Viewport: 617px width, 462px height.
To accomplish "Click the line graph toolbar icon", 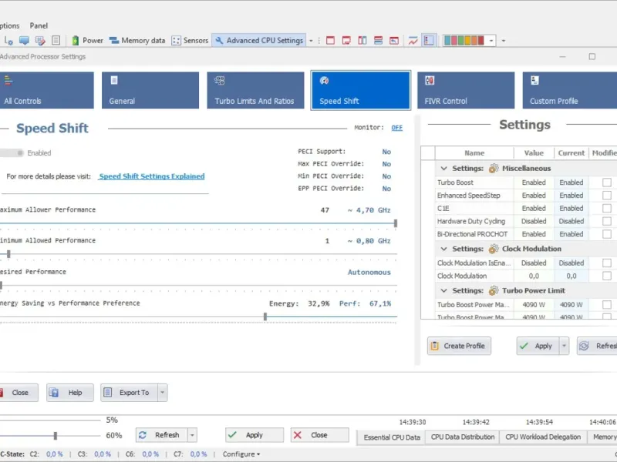I will (413, 41).
